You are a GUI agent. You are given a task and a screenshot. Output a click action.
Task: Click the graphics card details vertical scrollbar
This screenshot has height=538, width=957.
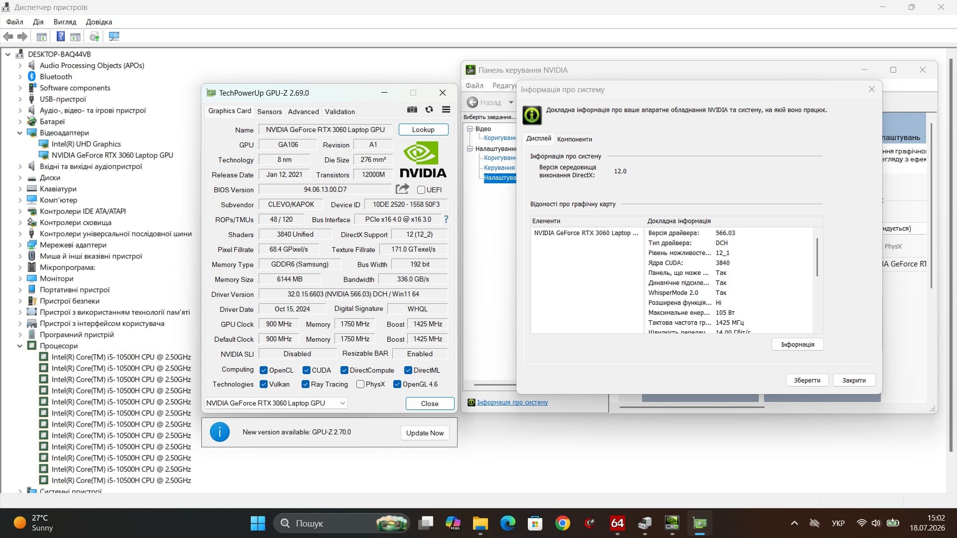[x=817, y=257]
